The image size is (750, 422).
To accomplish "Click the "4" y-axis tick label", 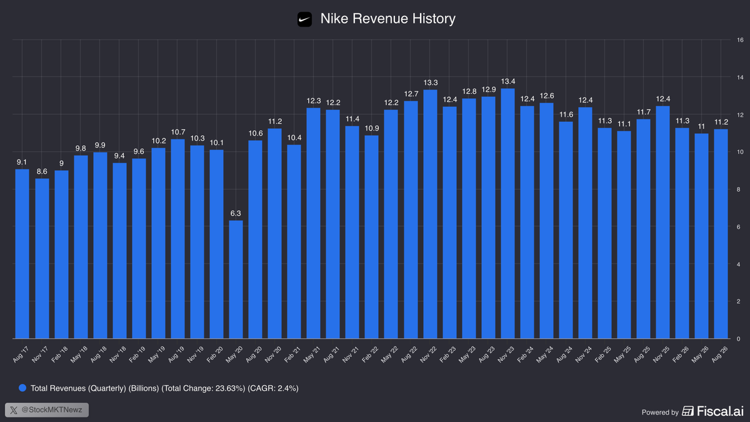I will click(x=739, y=264).
